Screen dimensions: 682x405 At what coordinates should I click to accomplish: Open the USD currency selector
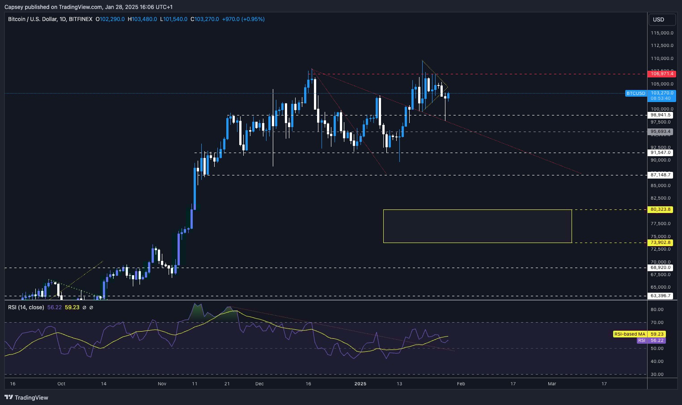pyautogui.click(x=662, y=19)
